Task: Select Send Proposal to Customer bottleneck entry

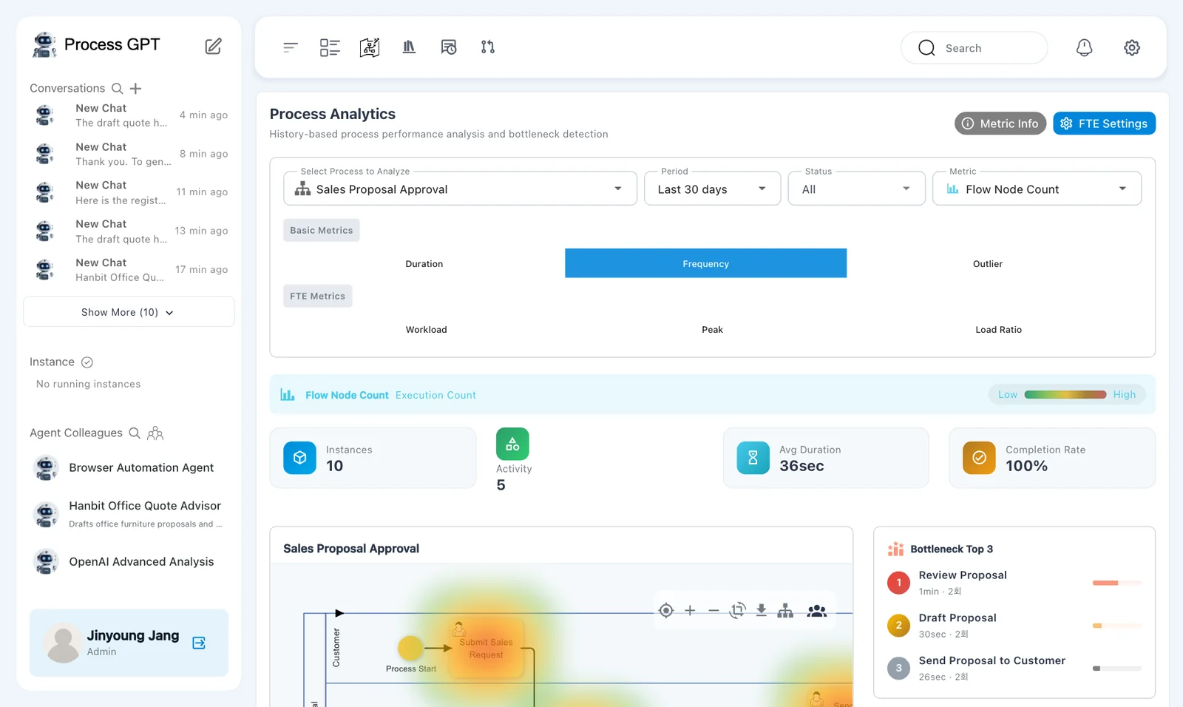Action: point(1014,668)
